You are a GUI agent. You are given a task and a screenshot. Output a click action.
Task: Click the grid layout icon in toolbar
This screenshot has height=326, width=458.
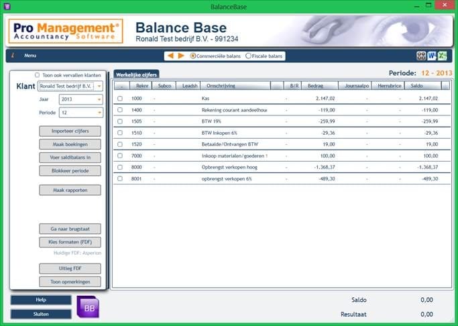421,56
